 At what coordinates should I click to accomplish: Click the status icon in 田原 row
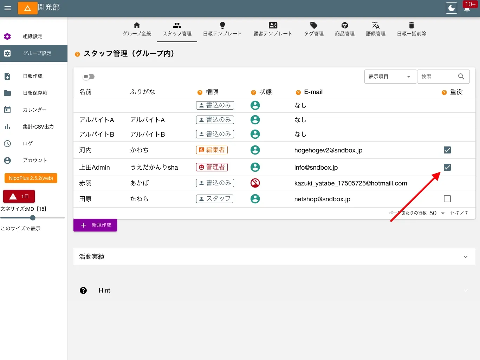click(x=255, y=199)
